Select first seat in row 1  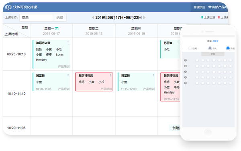click(x=197, y=60)
